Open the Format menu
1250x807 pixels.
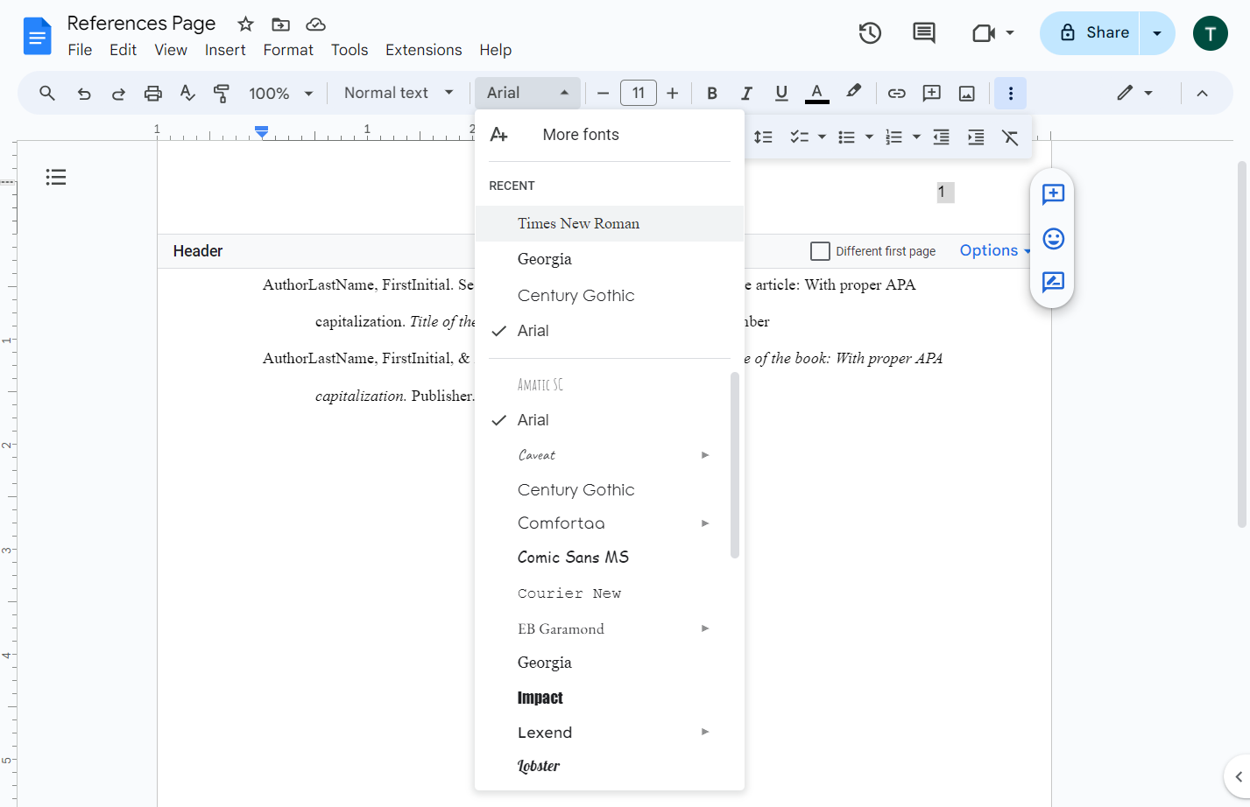pos(288,50)
